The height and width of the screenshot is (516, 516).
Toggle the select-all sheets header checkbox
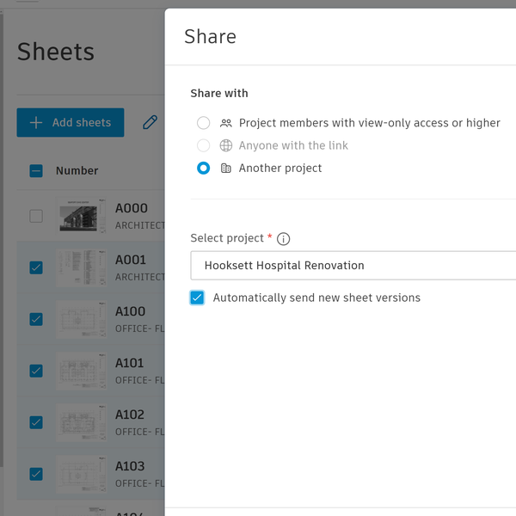[x=36, y=170]
